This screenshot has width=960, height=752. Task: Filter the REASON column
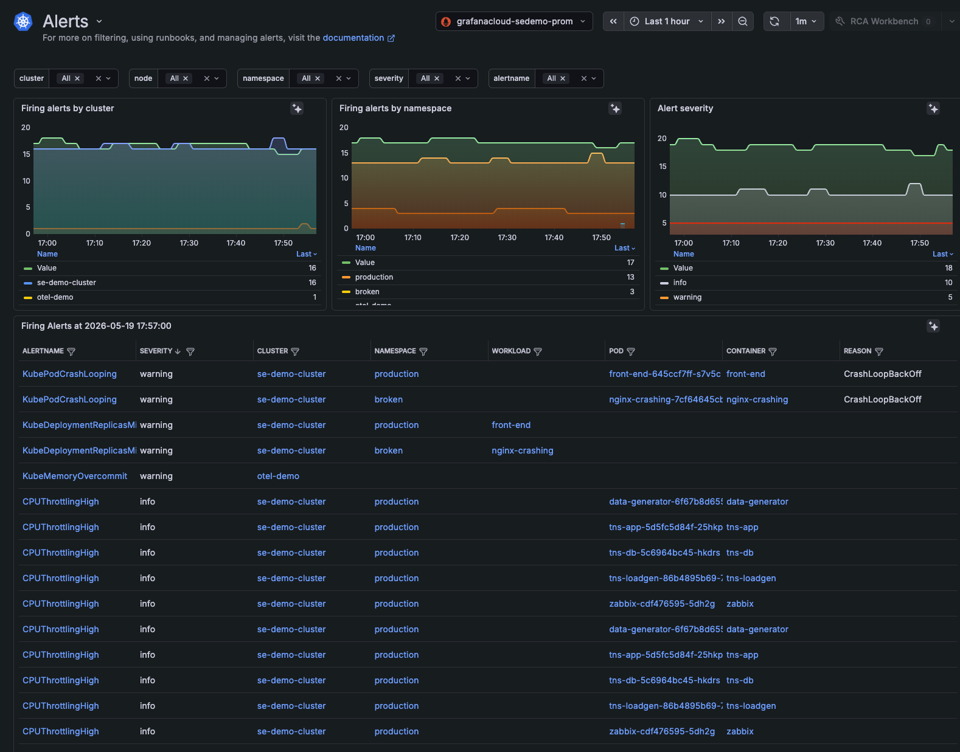[878, 351]
